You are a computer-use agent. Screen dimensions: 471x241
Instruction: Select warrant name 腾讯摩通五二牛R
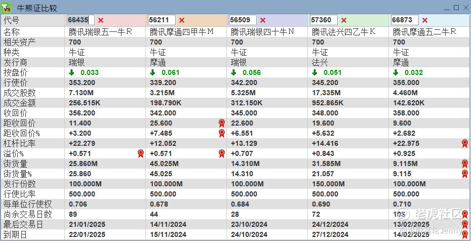tap(424, 32)
